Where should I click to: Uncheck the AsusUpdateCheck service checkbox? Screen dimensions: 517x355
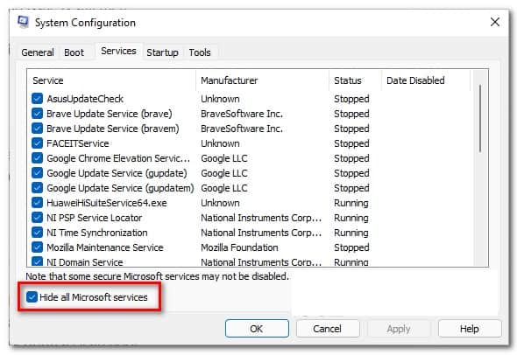(x=37, y=99)
